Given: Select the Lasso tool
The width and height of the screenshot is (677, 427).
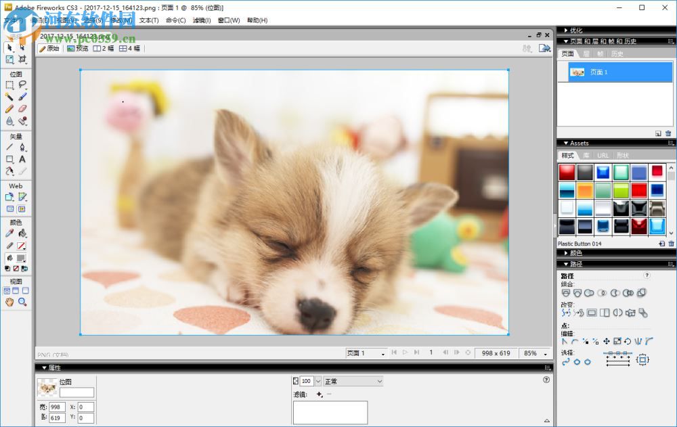Looking at the screenshot, I should [x=22, y=83].
